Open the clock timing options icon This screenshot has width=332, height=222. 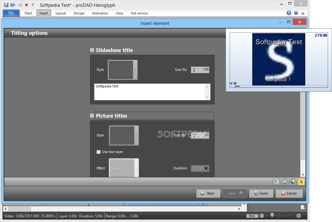point(285,181)
